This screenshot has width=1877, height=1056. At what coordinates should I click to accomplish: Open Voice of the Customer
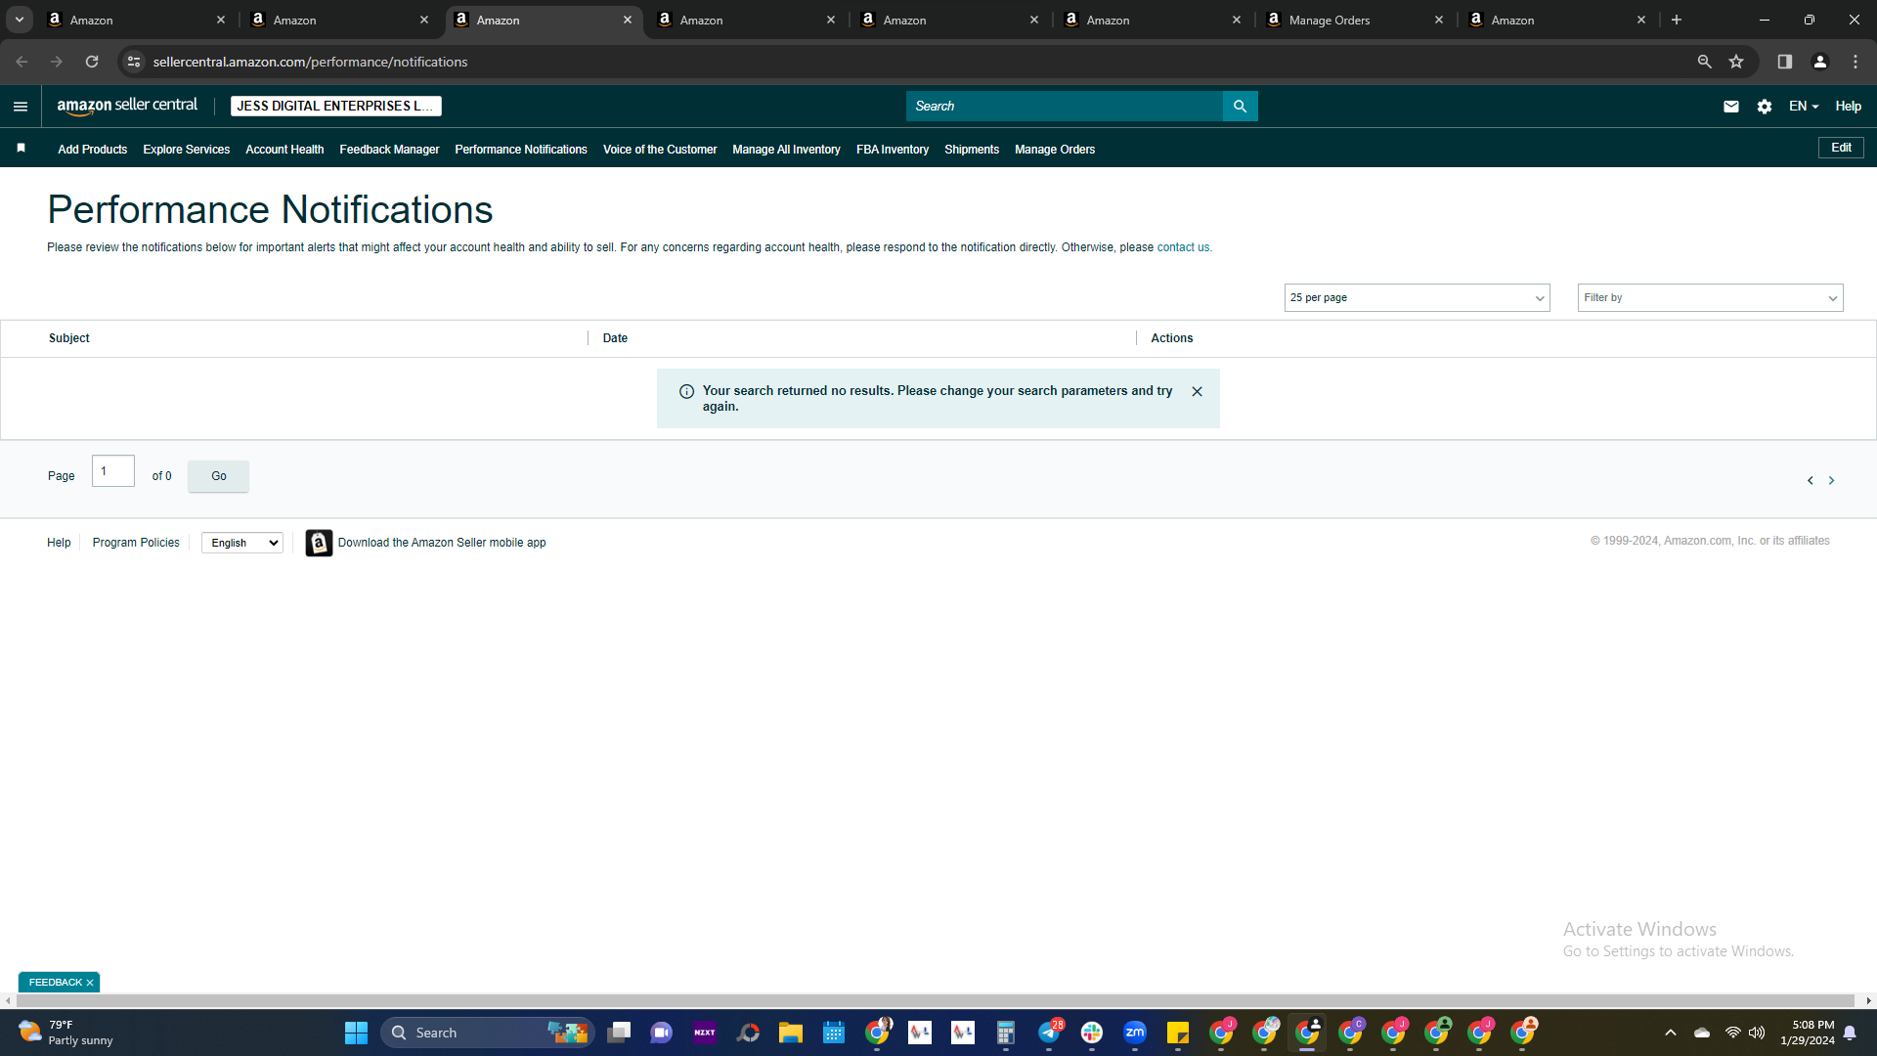pyautogui.click(x=660, y=150)
